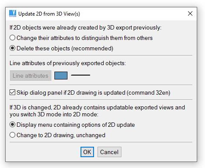
Task: Click the 'Display menu containing options of 2D update' label
Action: point(76,125)
